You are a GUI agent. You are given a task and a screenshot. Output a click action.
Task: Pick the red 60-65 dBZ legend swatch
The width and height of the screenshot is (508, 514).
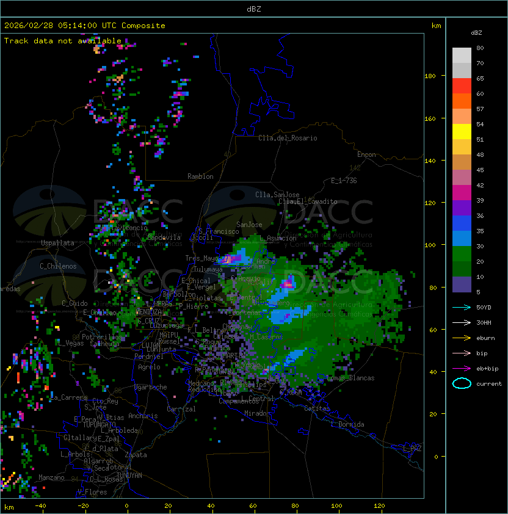(462, 86)
